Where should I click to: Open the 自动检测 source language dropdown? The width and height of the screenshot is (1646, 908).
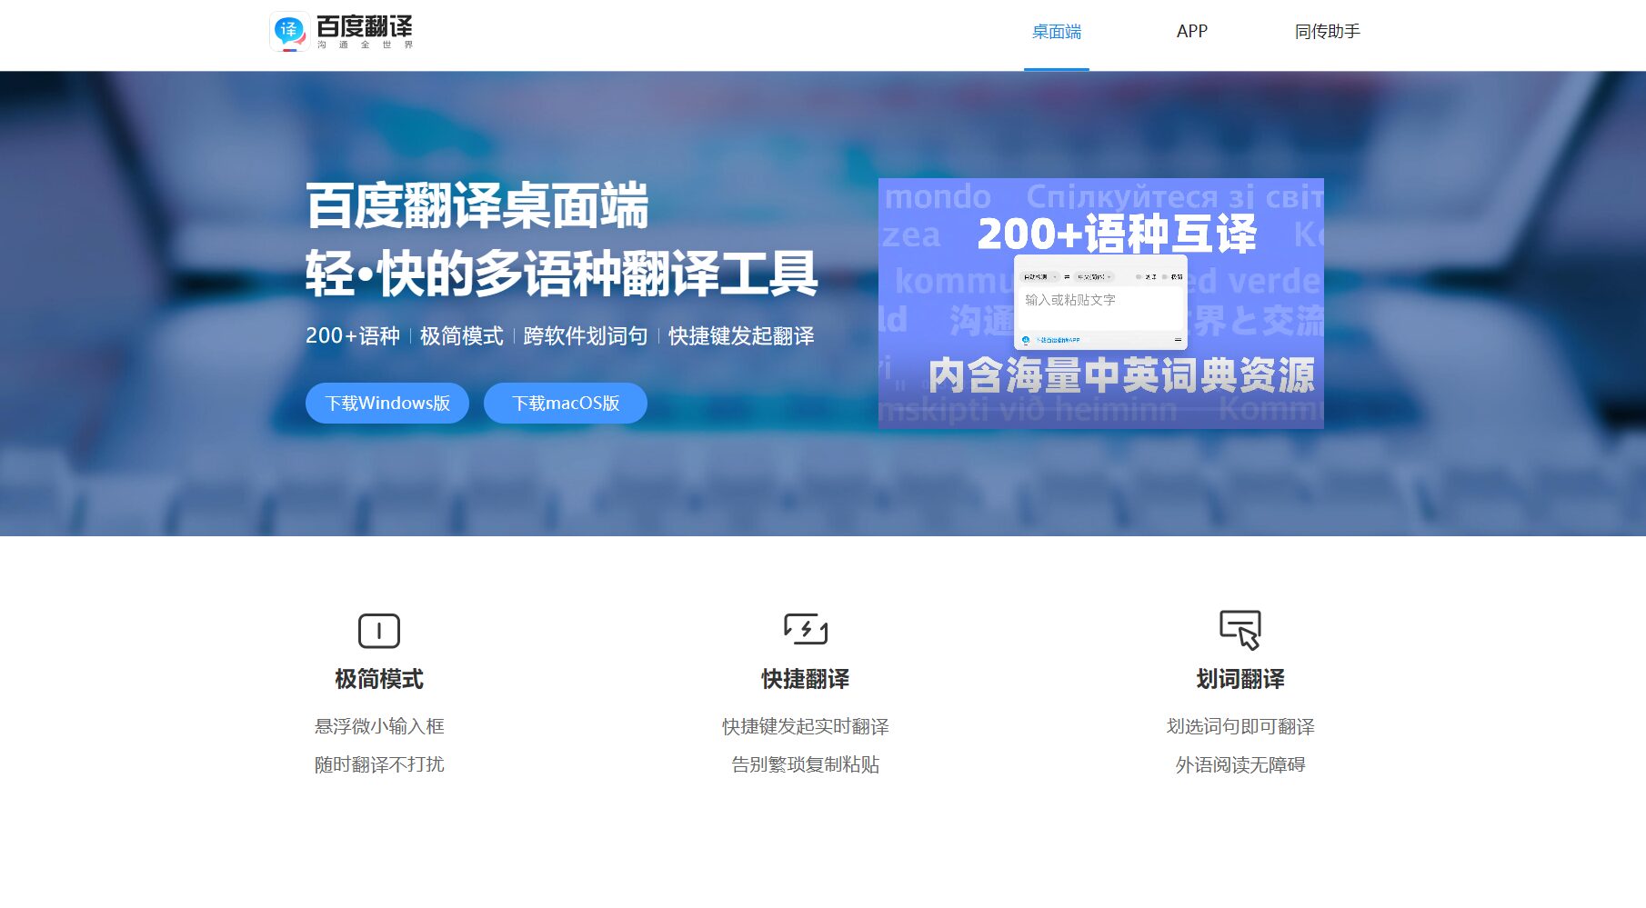[x=1039, y=277]
